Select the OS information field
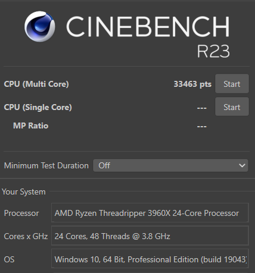 [x=150, y=259]
